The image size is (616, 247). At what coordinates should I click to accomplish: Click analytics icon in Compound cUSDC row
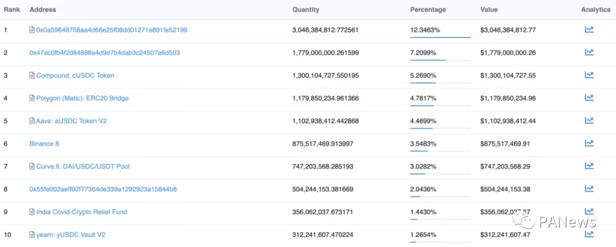(589, 75)
